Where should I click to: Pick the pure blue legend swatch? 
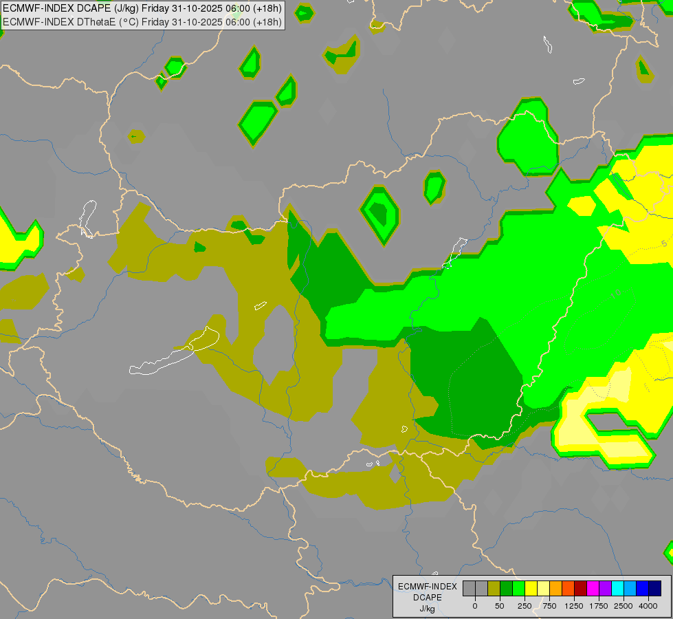[x=642, y=588]
